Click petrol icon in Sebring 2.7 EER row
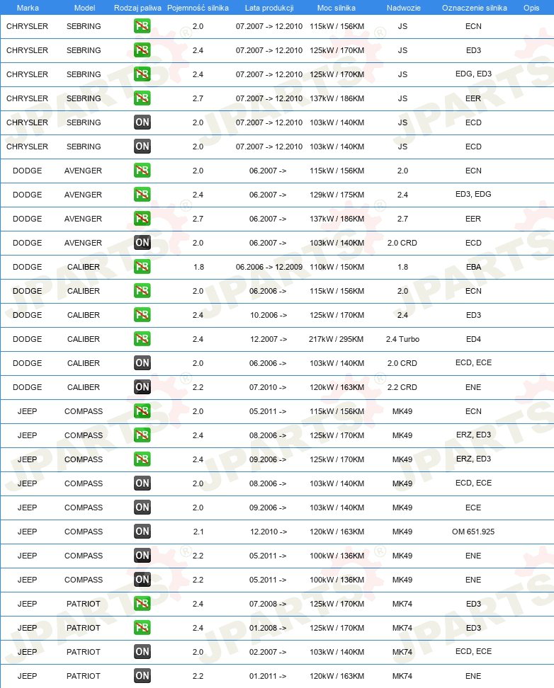The height and width of the screenshot is (688, 554). (x=142, y=98)
